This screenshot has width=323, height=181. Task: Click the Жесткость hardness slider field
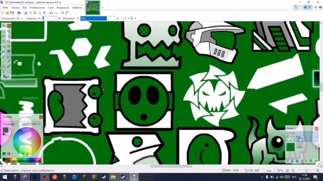pyautogui.click(x=98, y=18)
